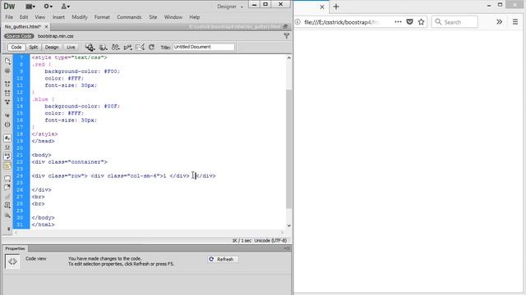Screen dimensions: 526x295
Task: Click the Move or Convert CSS icon
Action: pyautogui.click(x=7, y=216)
